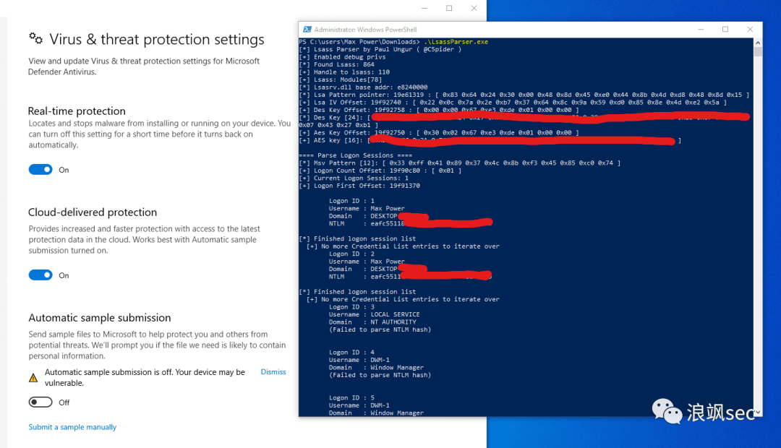Viewport: 781px width, 448px height.
Task: Click 'Logon ID : 1' line
Action: (351, 201)
